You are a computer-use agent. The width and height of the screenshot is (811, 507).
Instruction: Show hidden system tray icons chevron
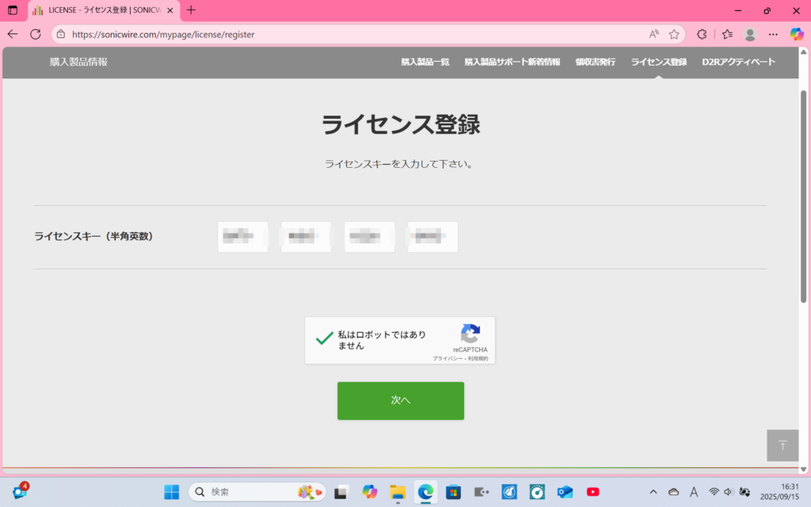pyautogui.click(x=653, y=492)
